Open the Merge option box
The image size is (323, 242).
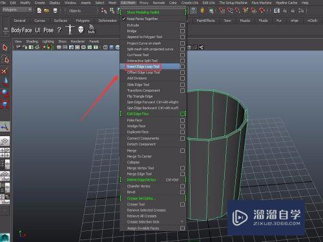pos(182,150)
